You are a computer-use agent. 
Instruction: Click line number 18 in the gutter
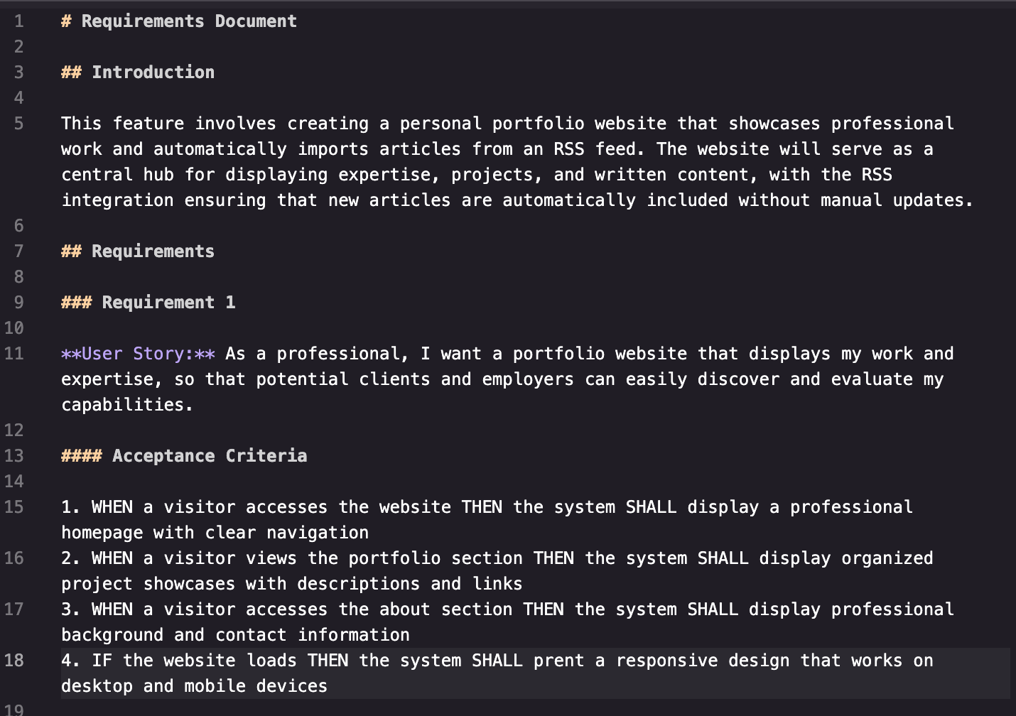pos(14,661)
